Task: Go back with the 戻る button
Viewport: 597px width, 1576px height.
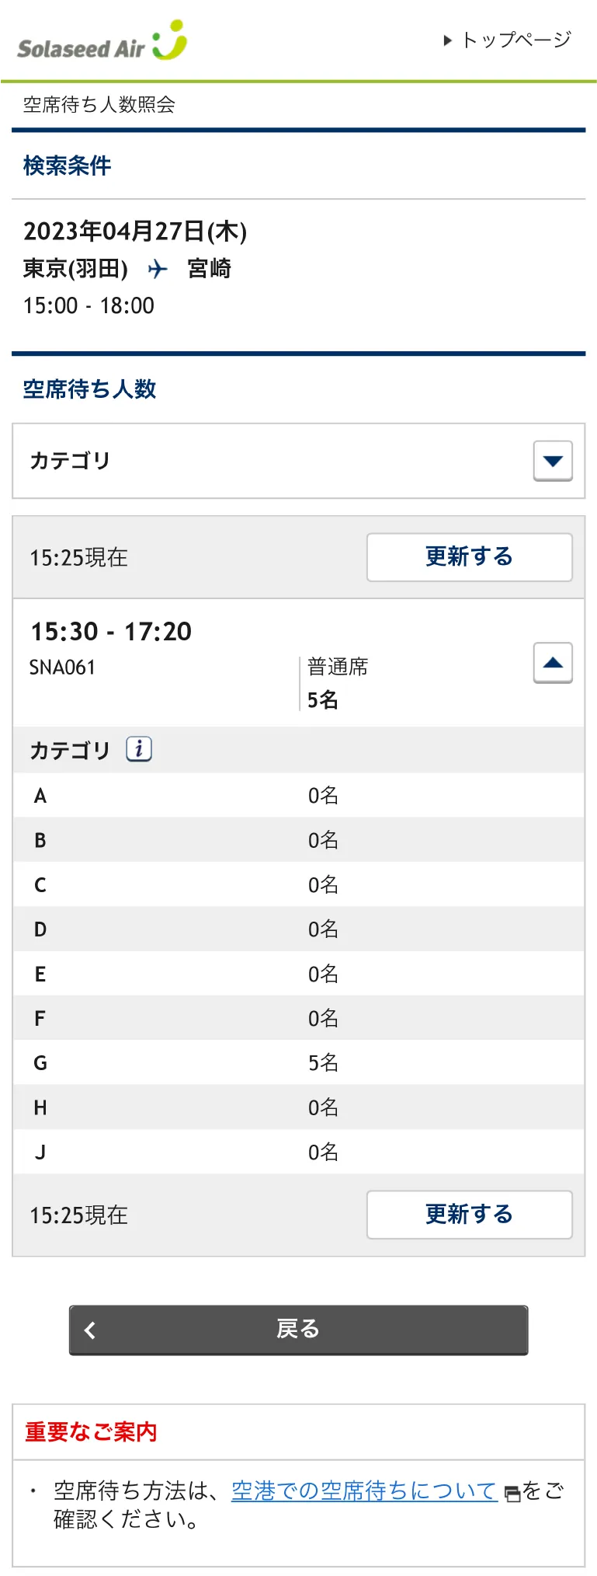Action: tap(298, 1330)
